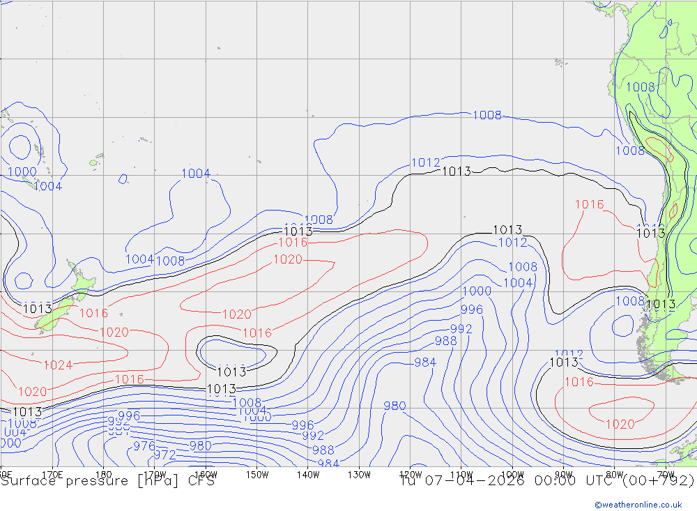The width and height of the screenshot is (697, 511).
Task: Click the 170E longitude label
Action: (x=52, y=475)
